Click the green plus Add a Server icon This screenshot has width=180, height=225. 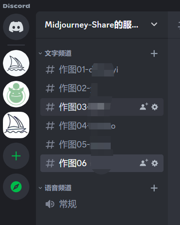16,156
